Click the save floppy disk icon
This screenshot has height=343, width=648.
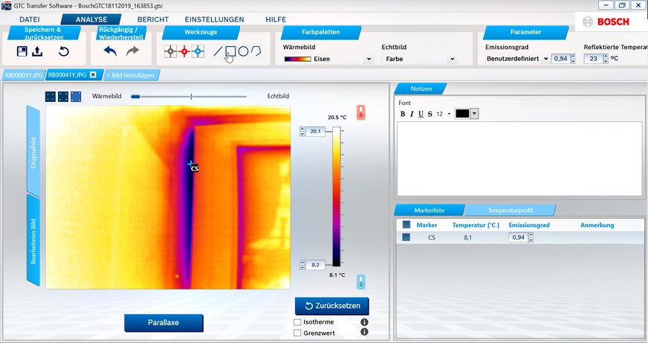pos(22,51)
